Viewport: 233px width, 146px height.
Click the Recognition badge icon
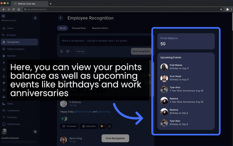tap(4, 42)
